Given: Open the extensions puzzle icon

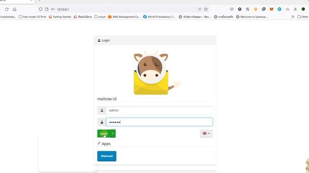Looking at the screenshot, I should tap(295, 9).
